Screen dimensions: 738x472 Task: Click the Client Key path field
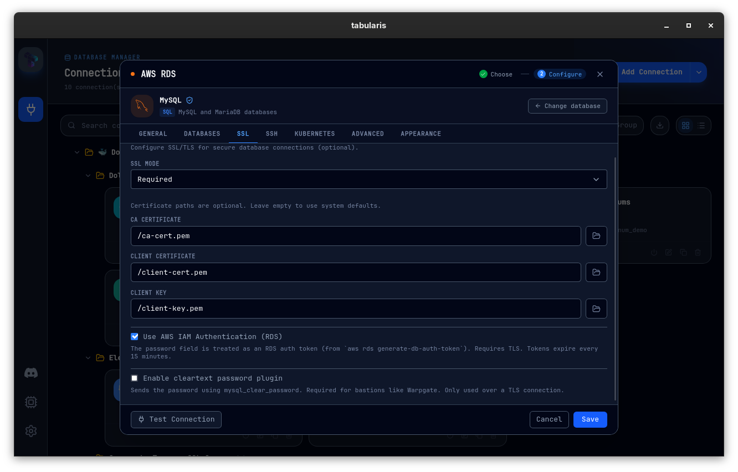tap(356, 309)
